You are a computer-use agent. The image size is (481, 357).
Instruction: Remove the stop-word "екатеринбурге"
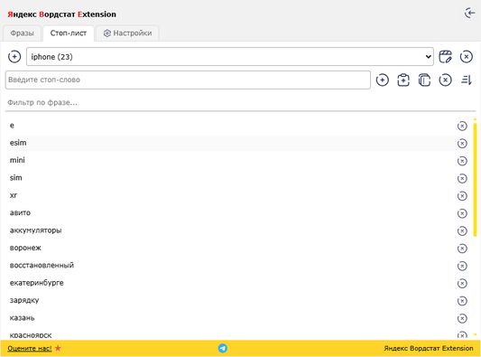pos(462,284)
